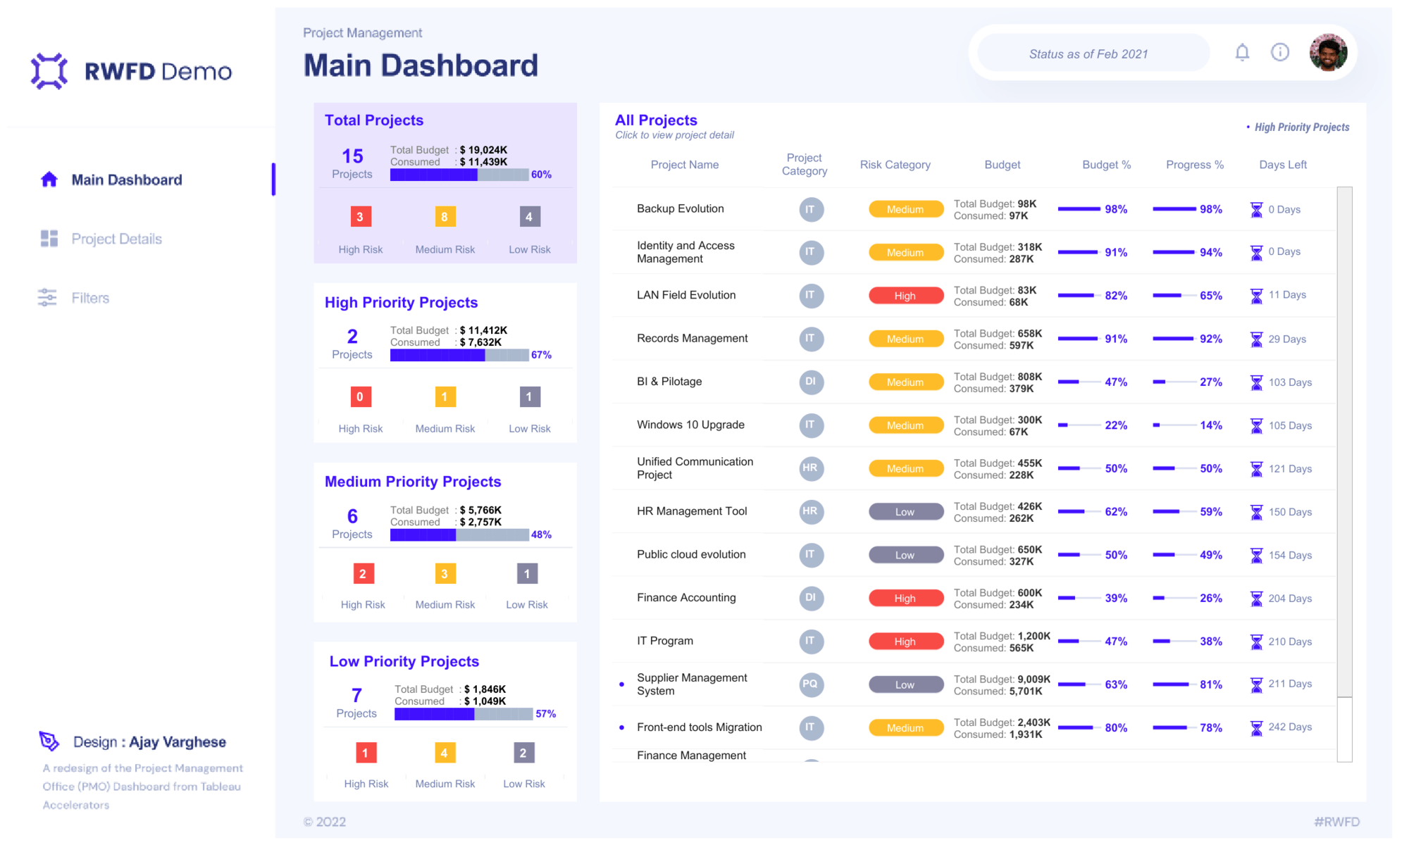
Task: Open the Project Details panel icon
Action: (x=48, y=238)
